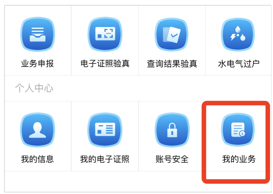Open the 查询结果验真 checkmark document icon
This screenshot has height=194, width=273.
point(172,34)
